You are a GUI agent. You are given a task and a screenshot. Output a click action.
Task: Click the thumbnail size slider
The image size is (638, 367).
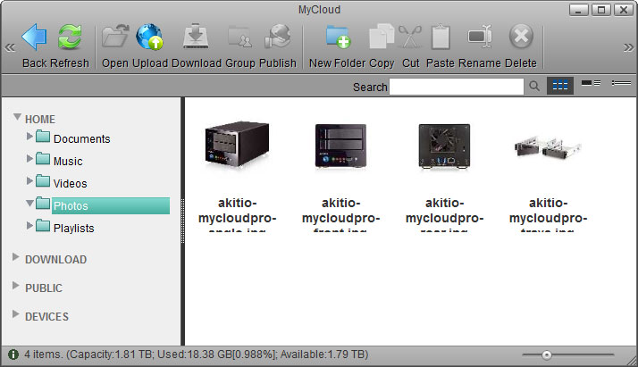pos(547,354)
